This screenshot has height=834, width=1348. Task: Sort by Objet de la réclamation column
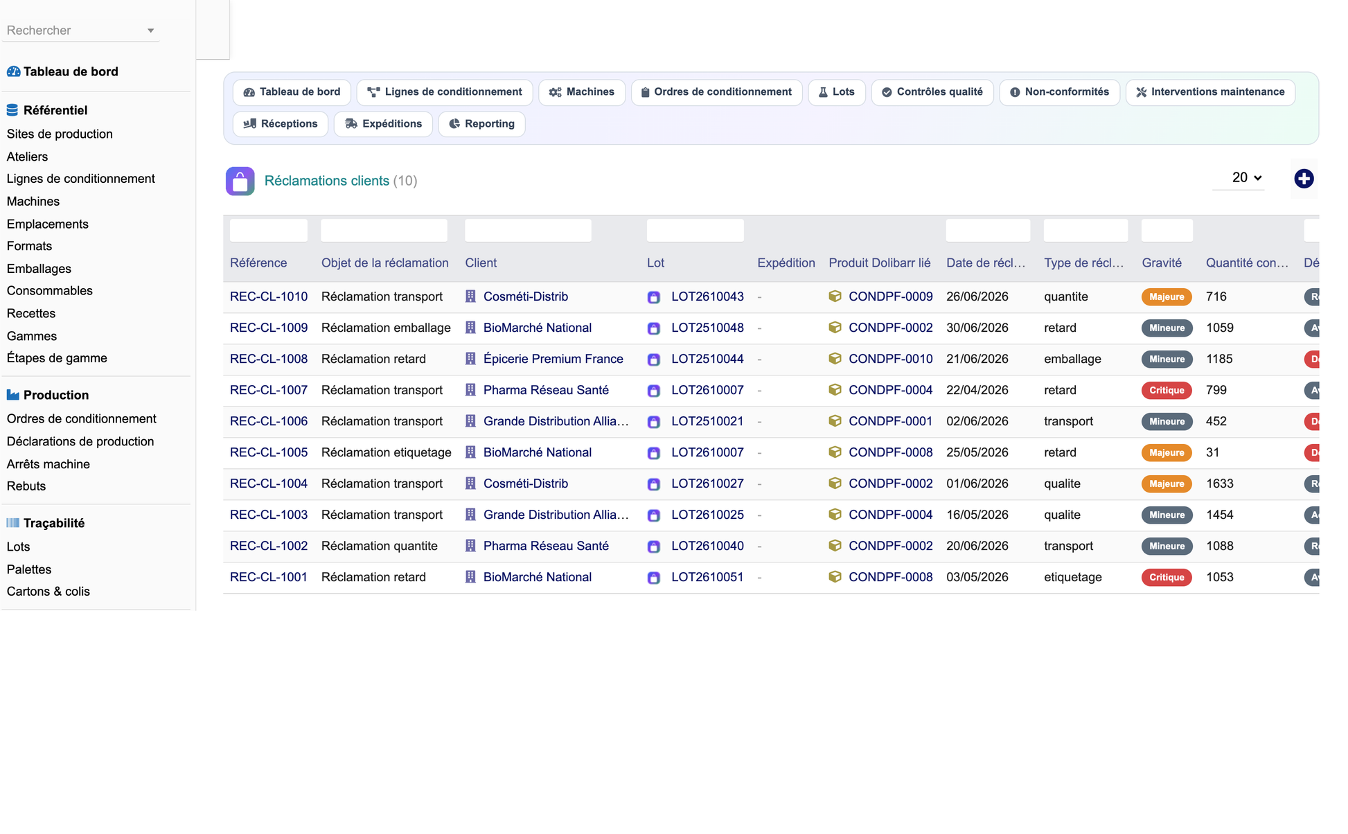point(385,263)
